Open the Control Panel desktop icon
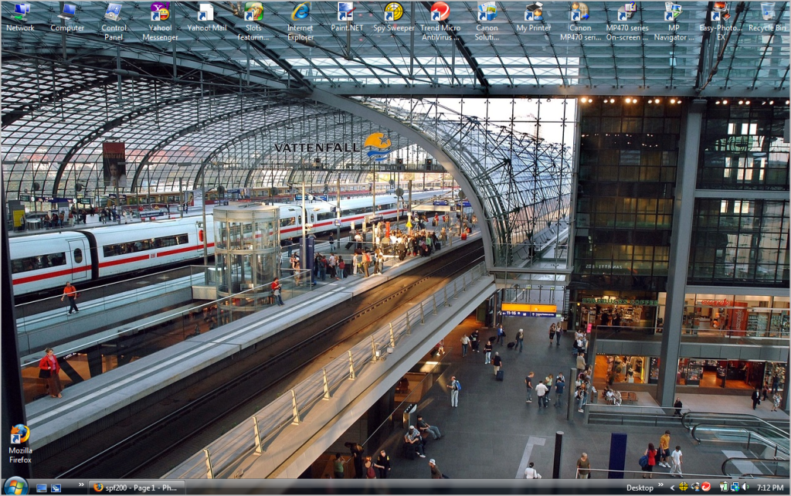This screenshot has height=496, width=791. [114, 14]
